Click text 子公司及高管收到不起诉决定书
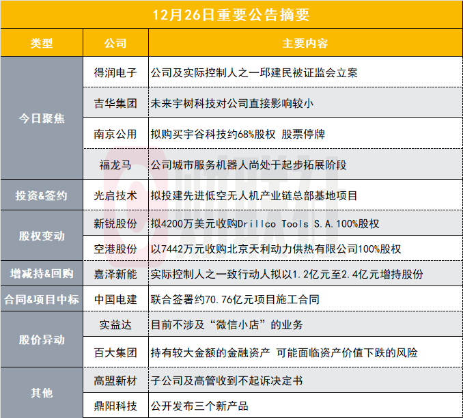The width and height of the screenshot is (463, 418). pos(227,380)
